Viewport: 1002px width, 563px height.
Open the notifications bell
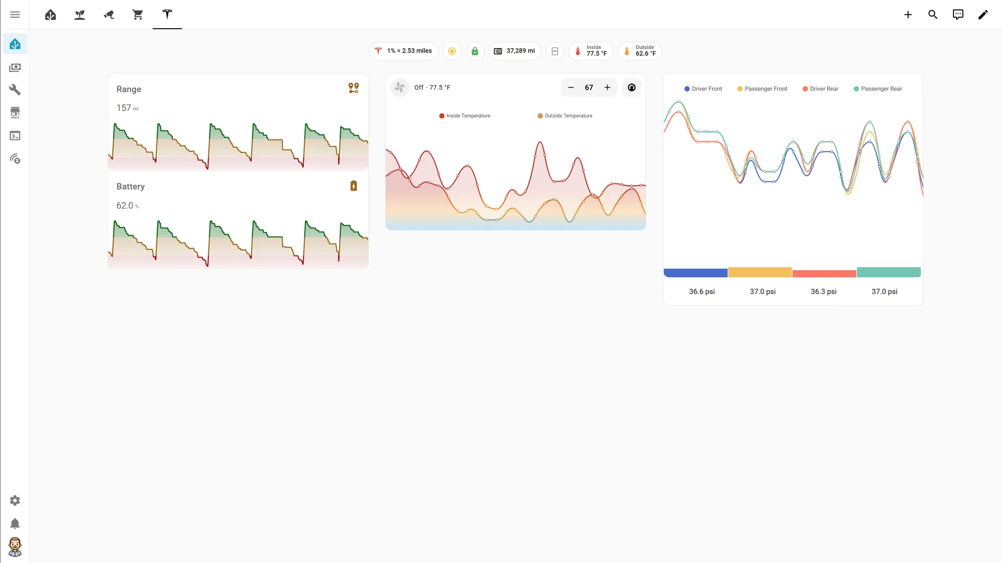click(x=15, y=523)
